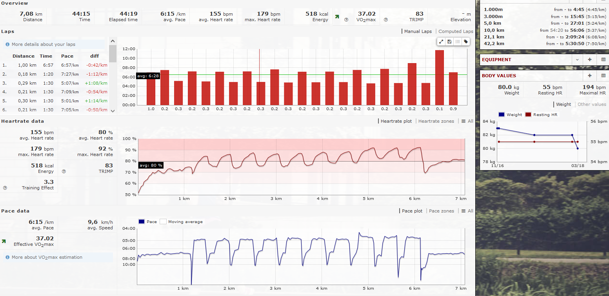Click the list icon in laps chart toolbar
Viewport: 609px width, 296px height.
click(x=458, y=42)
